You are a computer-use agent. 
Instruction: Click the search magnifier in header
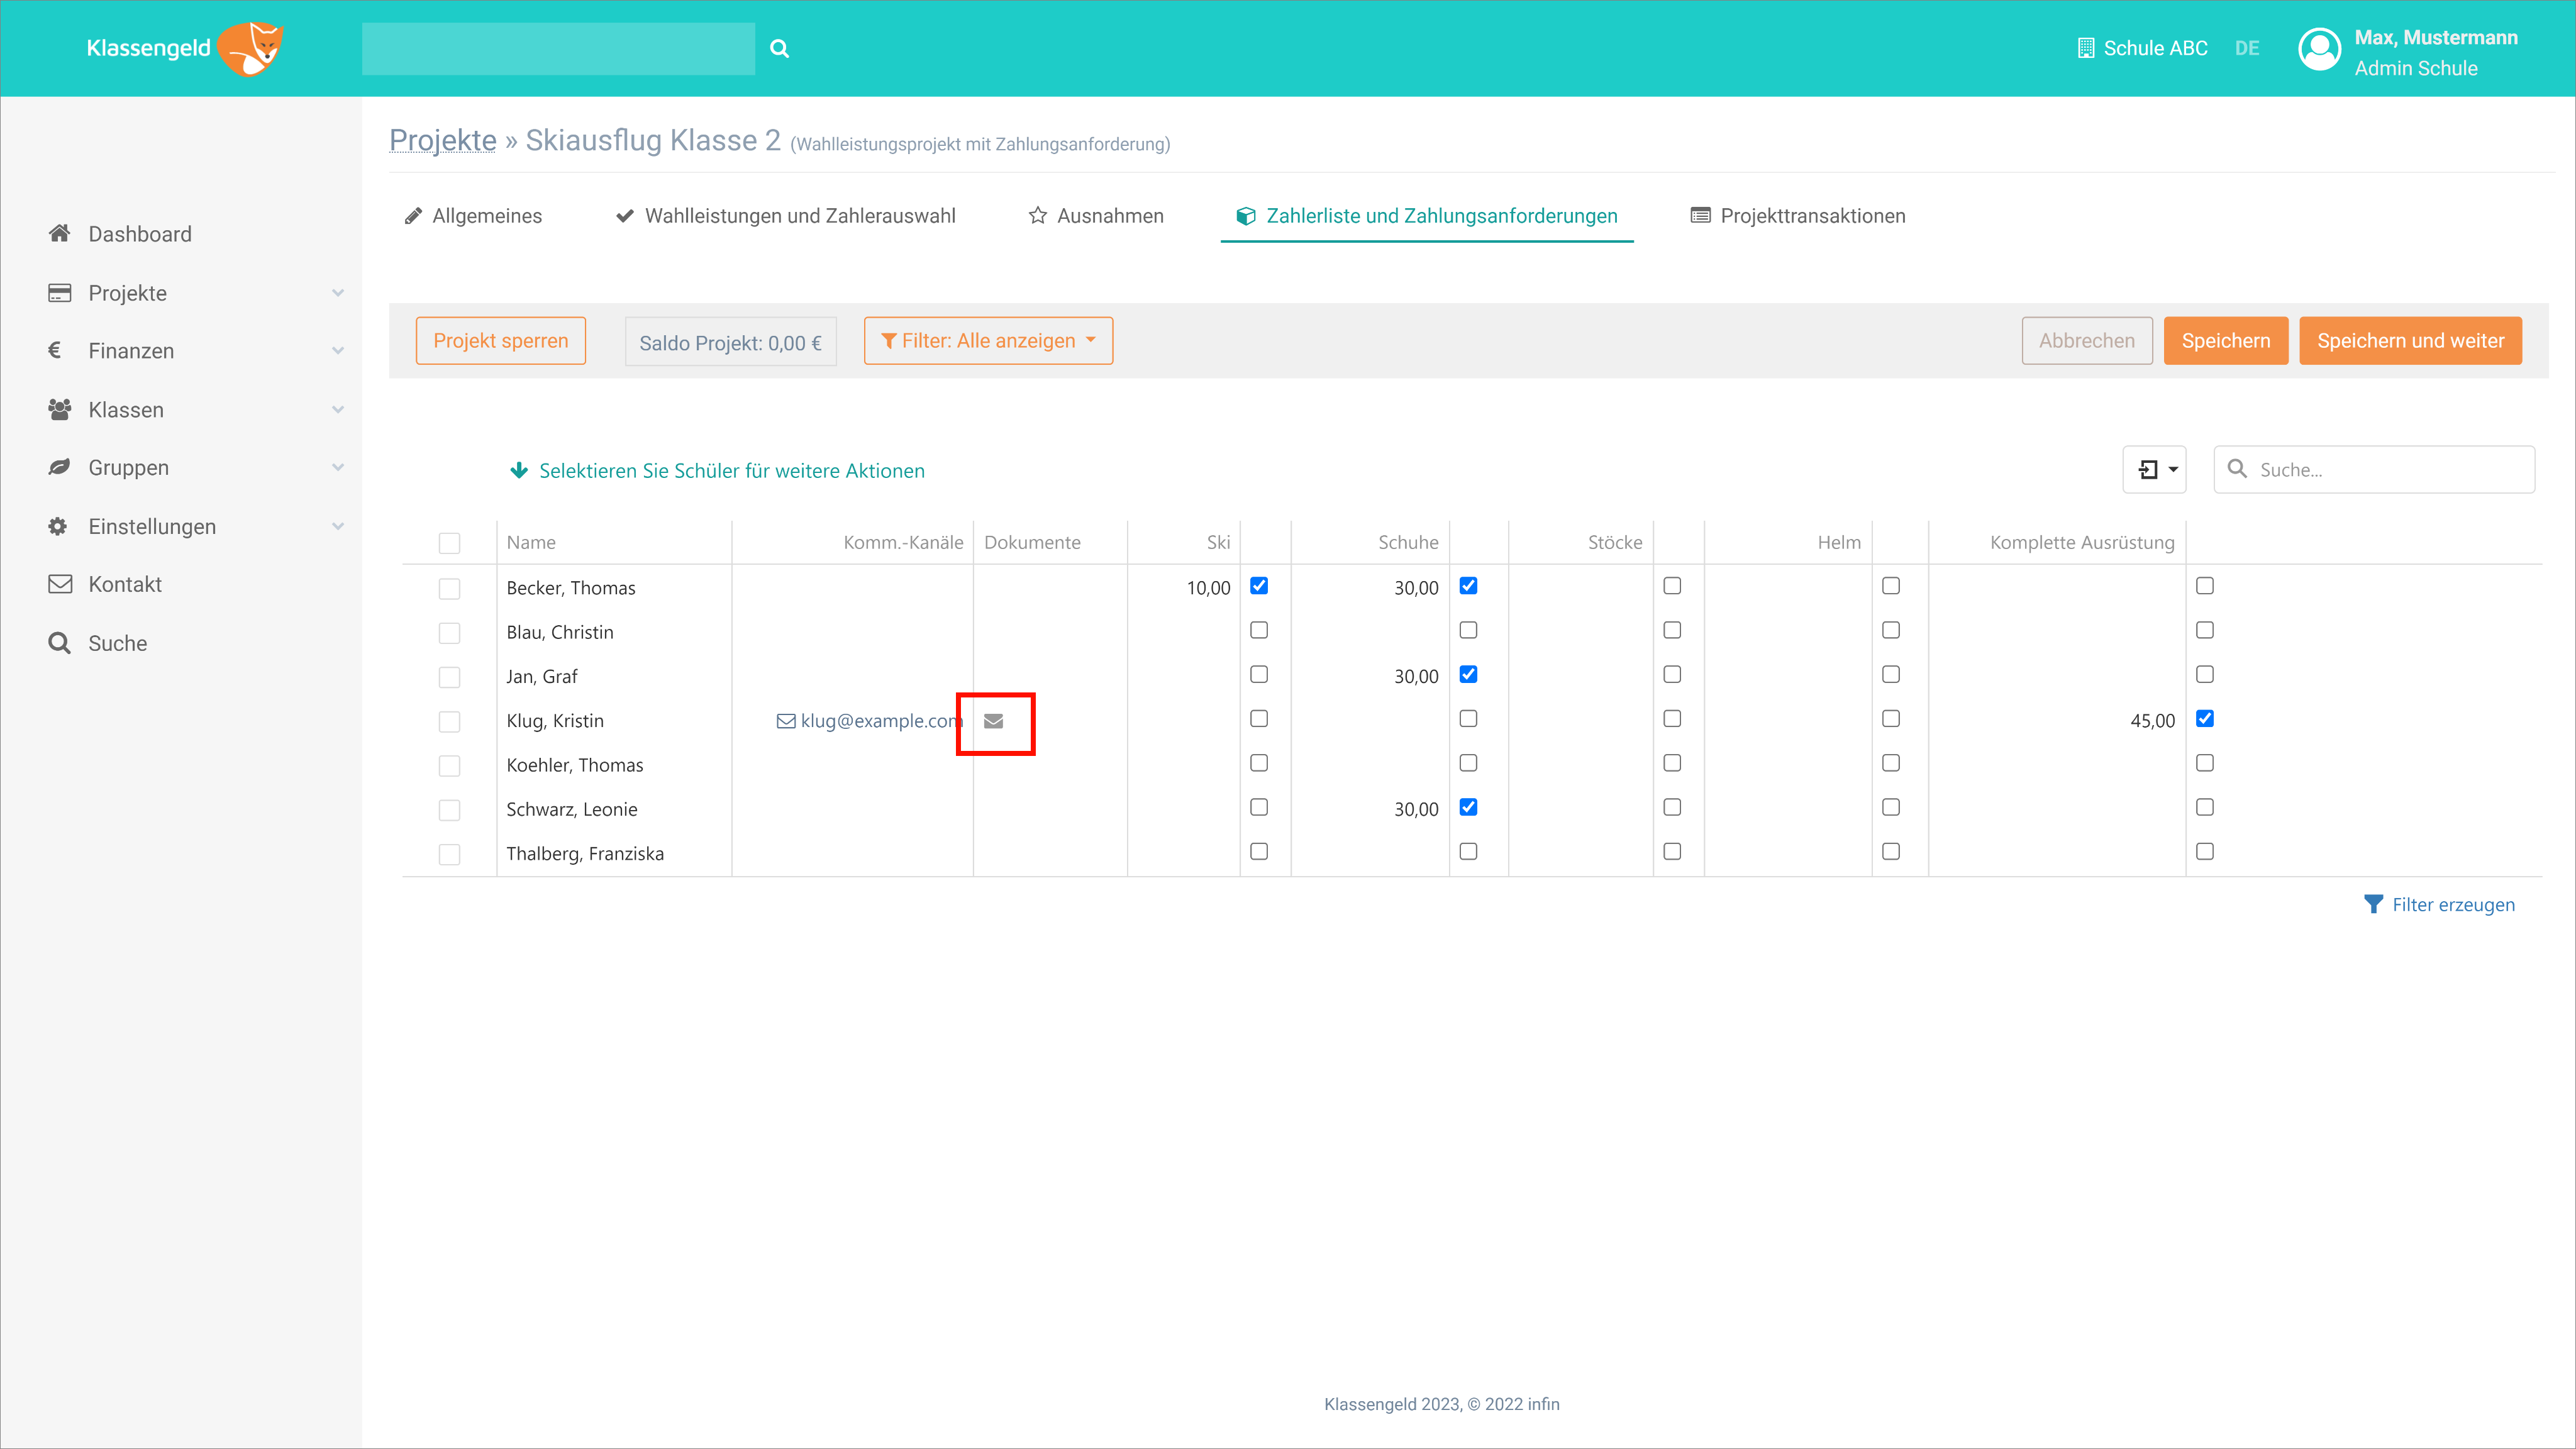[x=780, y=48]
